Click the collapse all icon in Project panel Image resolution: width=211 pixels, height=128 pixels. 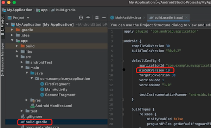(x=88, y=18)
